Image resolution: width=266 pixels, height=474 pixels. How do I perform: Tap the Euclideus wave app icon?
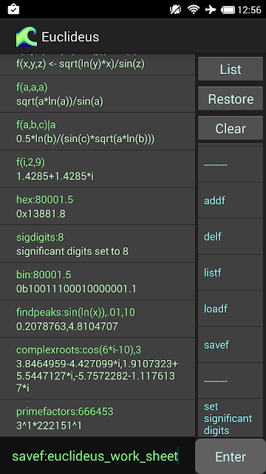27,37
